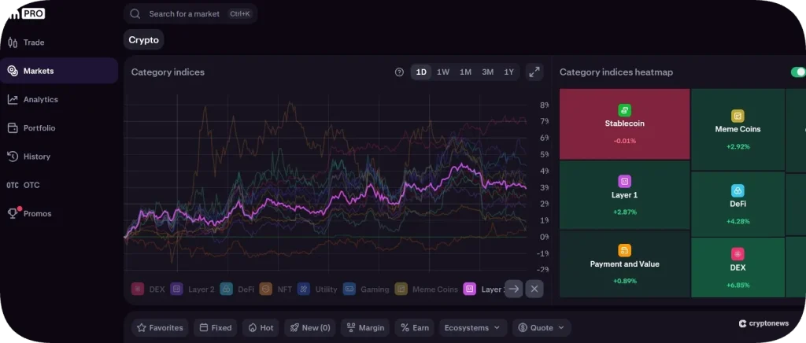Filter markets by Fixed
806x343 pixels.
(x=216, y=327)
